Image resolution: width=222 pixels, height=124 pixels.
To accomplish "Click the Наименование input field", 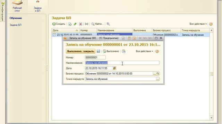I will point(122,63).
